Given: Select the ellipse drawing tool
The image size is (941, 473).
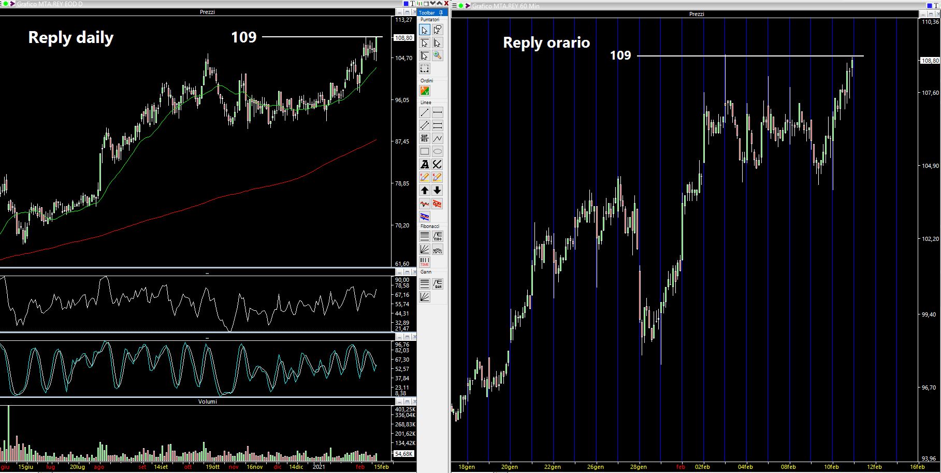Looking at the screenshot, I should [438, 151].
